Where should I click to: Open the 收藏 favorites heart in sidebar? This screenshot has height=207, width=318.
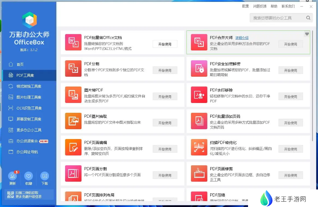pos(29,176)
